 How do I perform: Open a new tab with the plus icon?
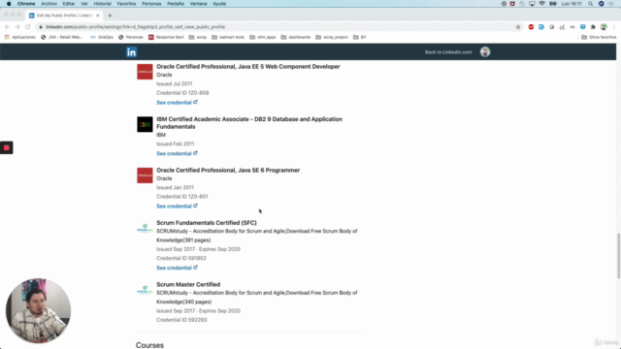(x=110, y=16)
